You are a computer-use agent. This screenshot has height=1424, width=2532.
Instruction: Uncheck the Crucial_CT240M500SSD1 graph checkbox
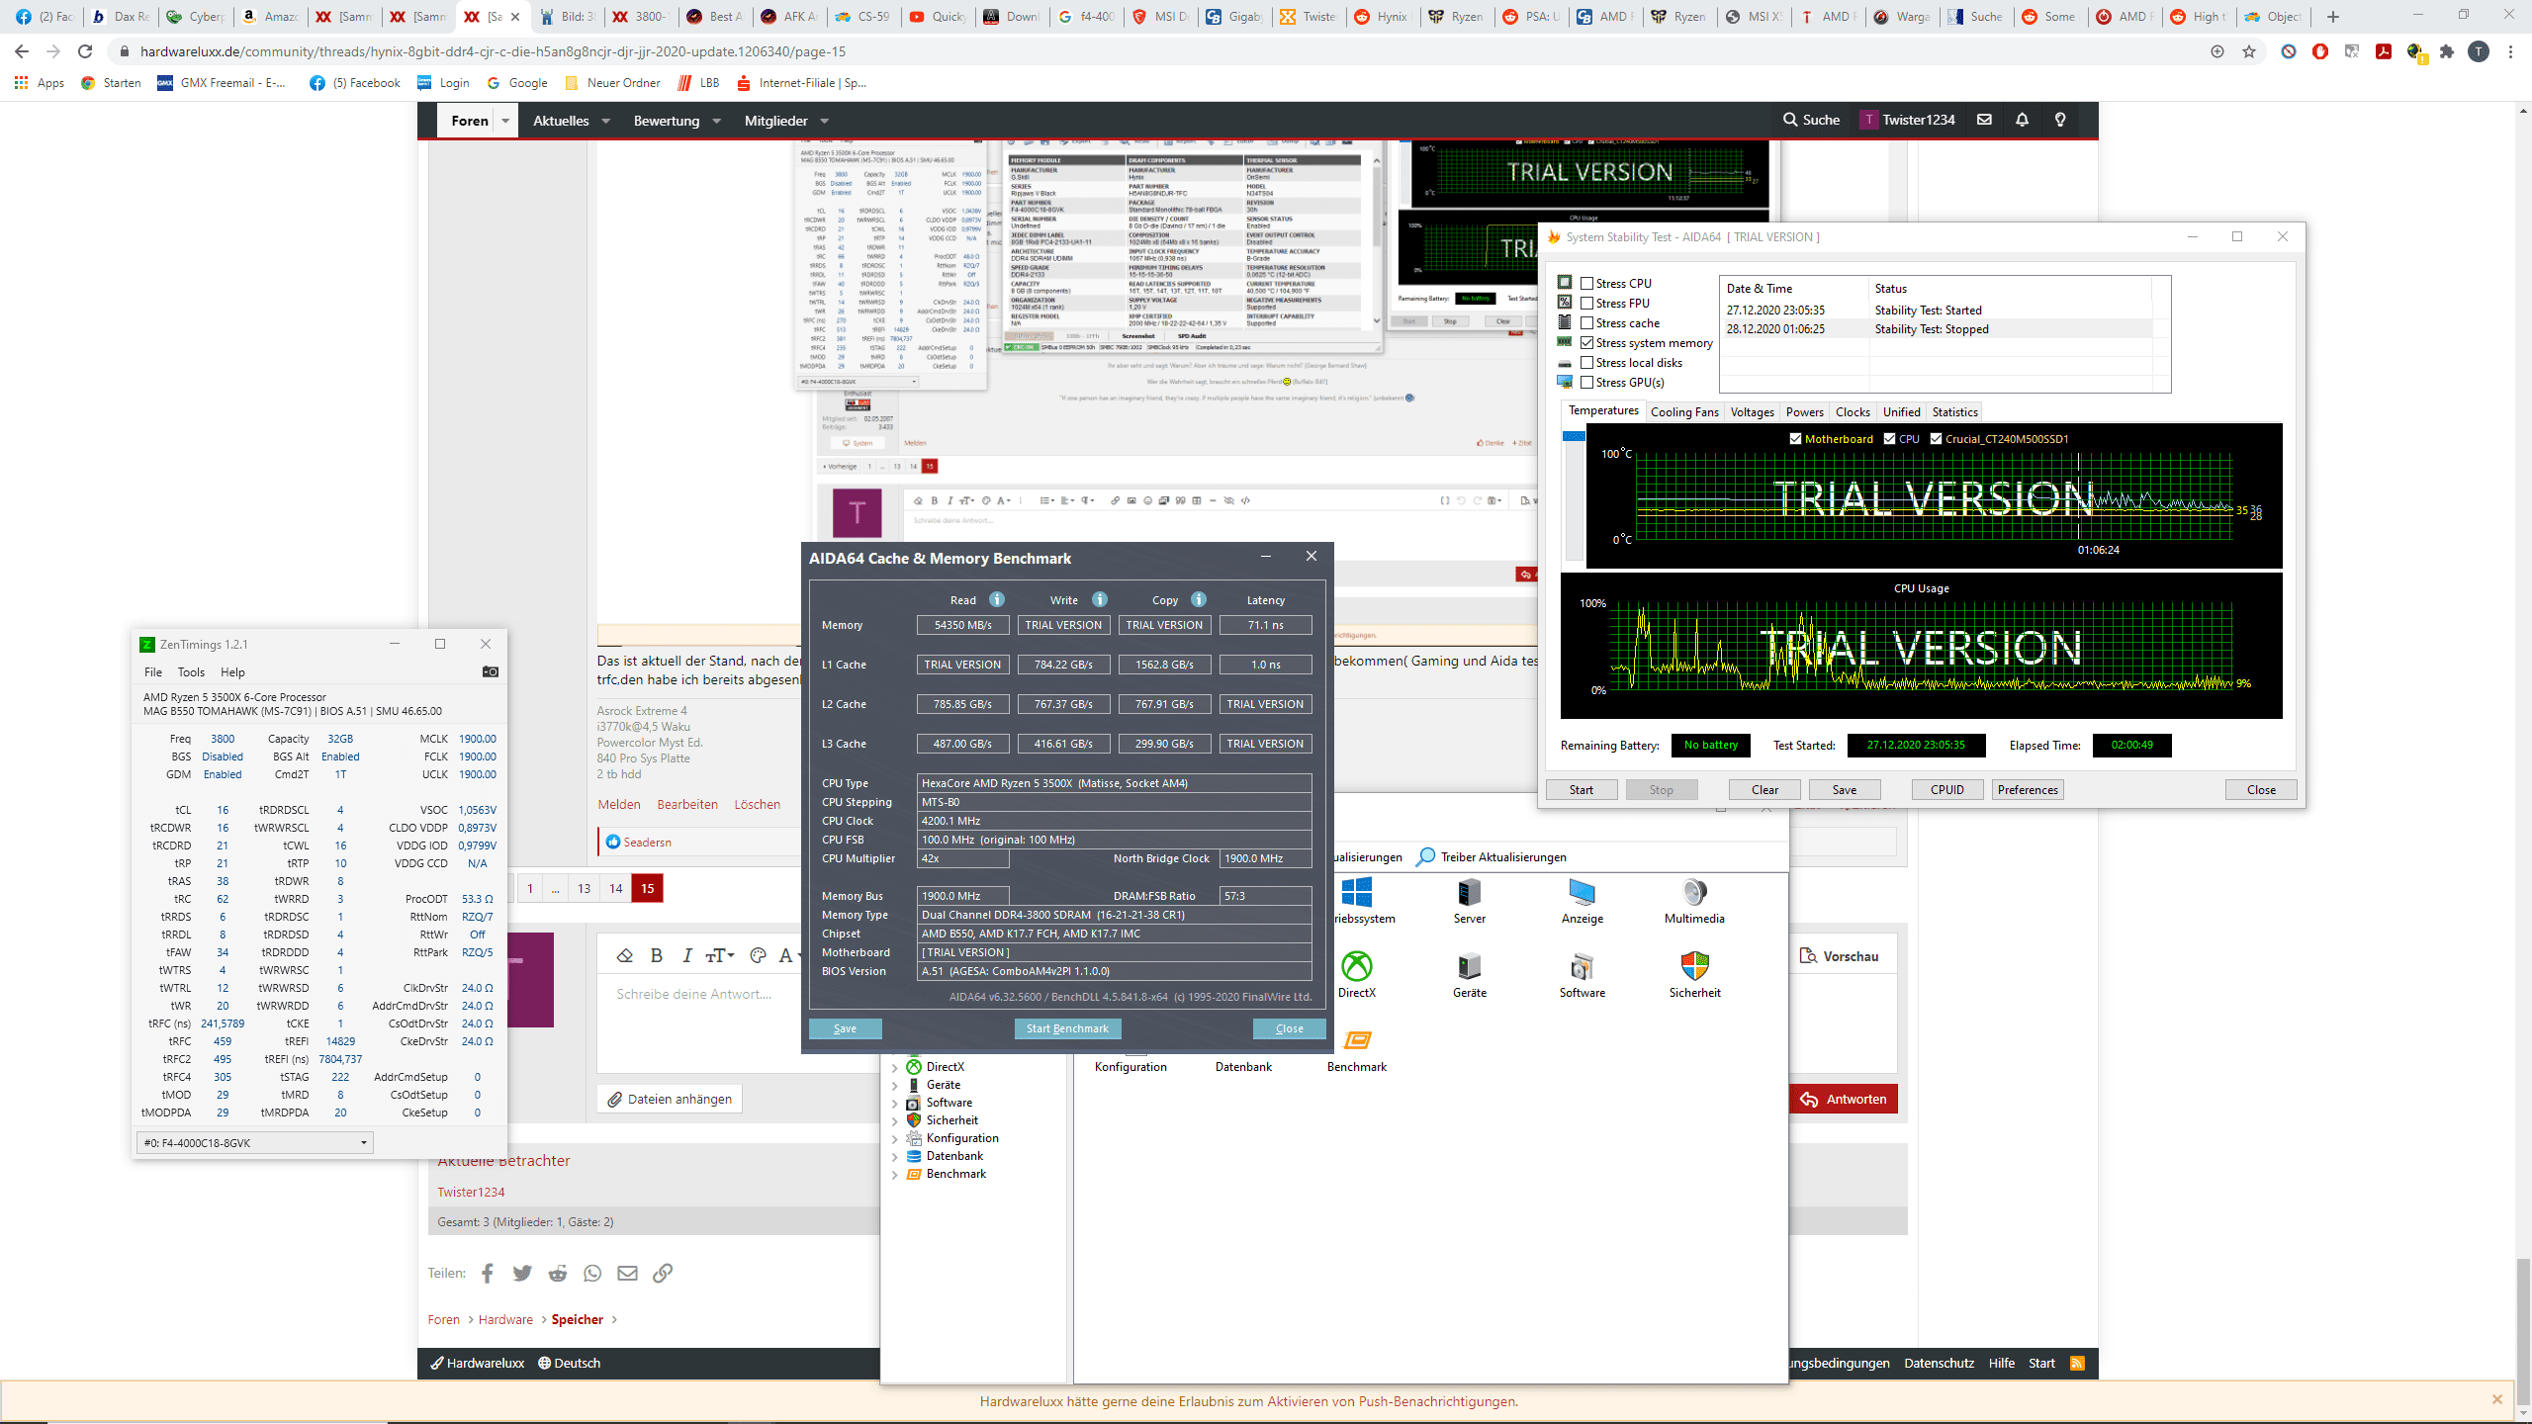click(1936, 439)
